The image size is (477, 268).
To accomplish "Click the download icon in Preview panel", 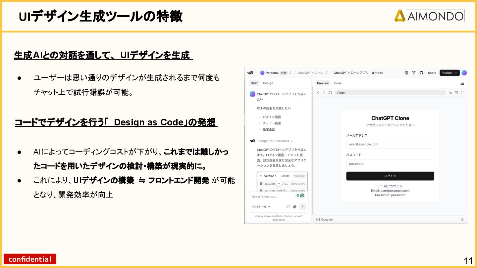I will pyautogui.click(x=462, y=83).
